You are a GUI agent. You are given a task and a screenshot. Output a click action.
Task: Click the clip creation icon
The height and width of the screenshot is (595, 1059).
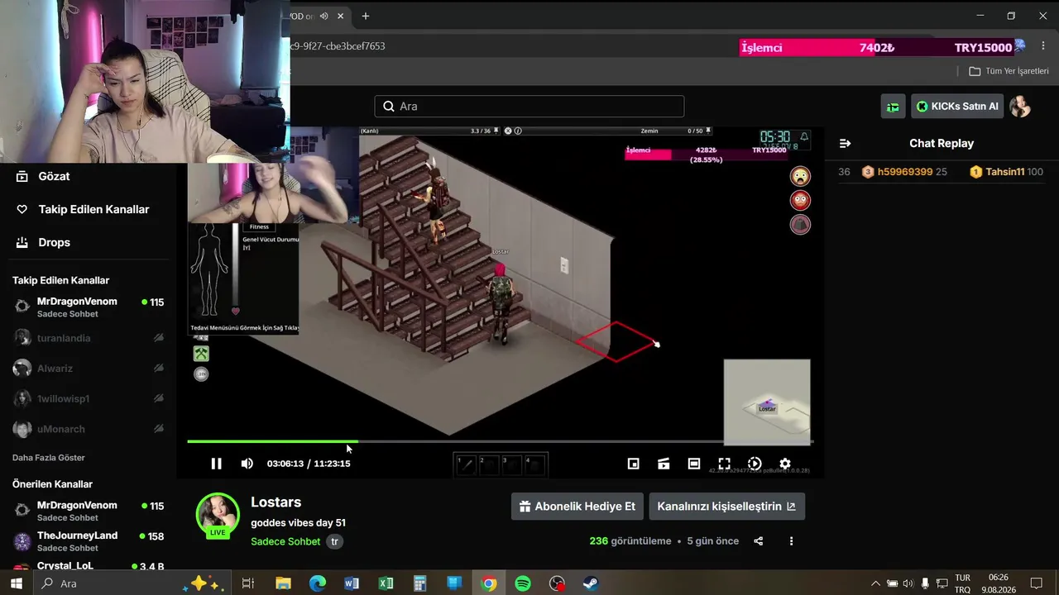[664, 464]
